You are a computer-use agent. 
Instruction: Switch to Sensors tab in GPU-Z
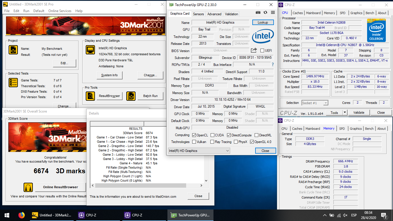[x=199, y=14]
